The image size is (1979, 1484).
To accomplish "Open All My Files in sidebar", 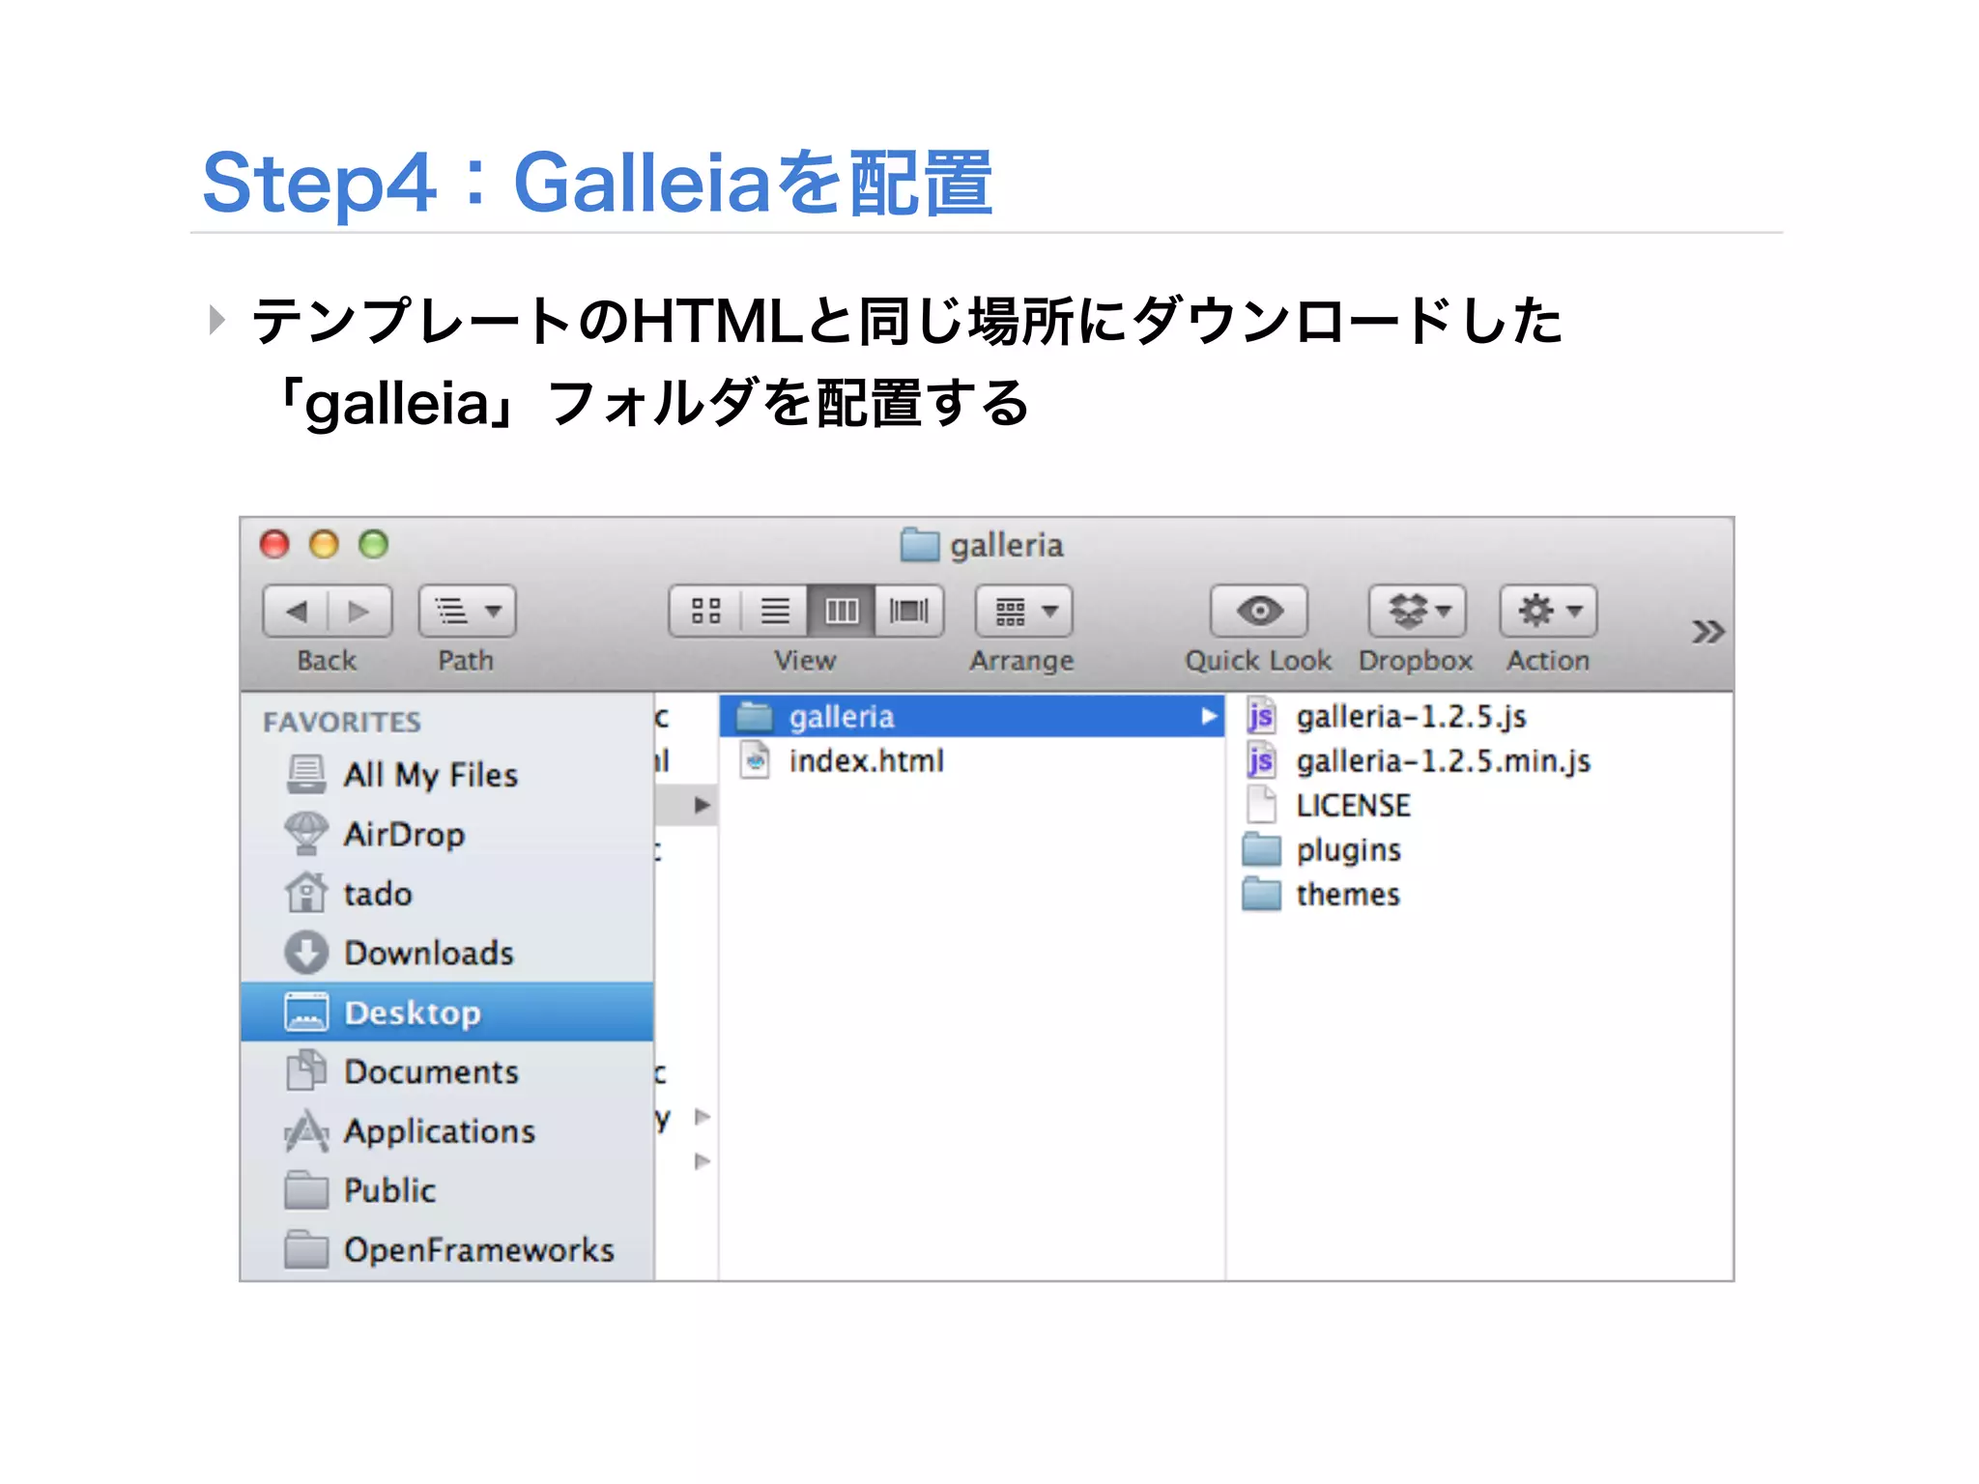I will click(x=430, y=775).
